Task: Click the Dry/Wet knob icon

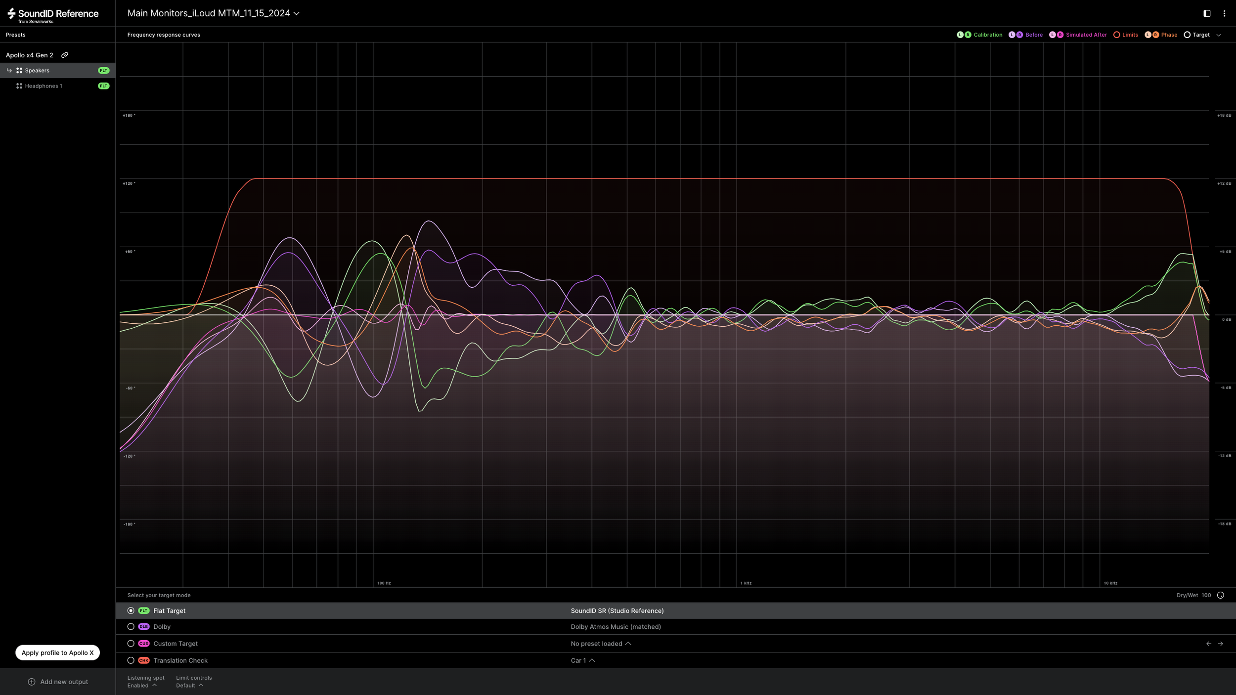Action: [1220, 595]
